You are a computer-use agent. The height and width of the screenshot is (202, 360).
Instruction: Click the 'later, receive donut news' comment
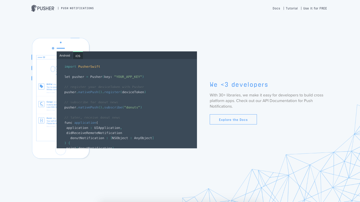tap(92, 118)
